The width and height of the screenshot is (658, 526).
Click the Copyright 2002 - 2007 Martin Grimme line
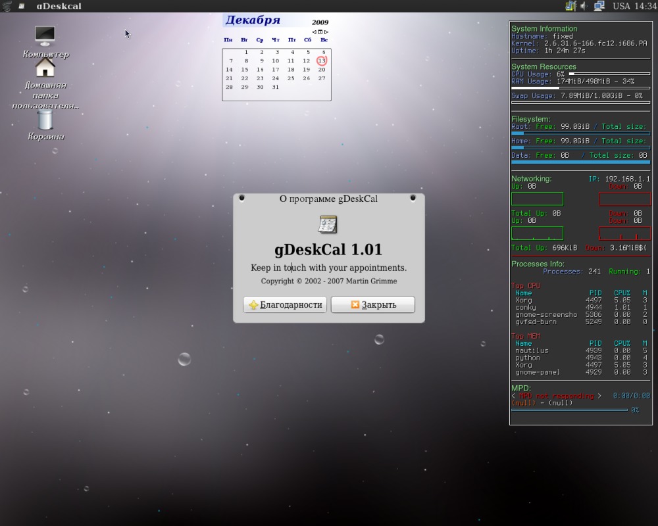click(328, 281)
